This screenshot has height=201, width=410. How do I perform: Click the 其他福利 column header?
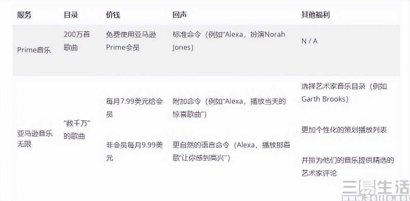click(x=315, y=15)
